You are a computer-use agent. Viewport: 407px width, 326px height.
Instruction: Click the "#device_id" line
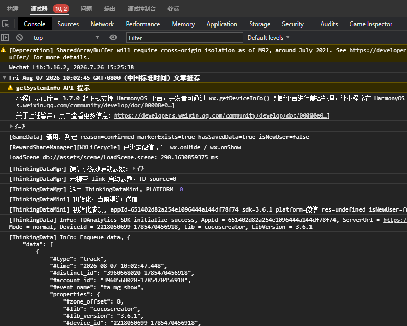click(132, 322)
